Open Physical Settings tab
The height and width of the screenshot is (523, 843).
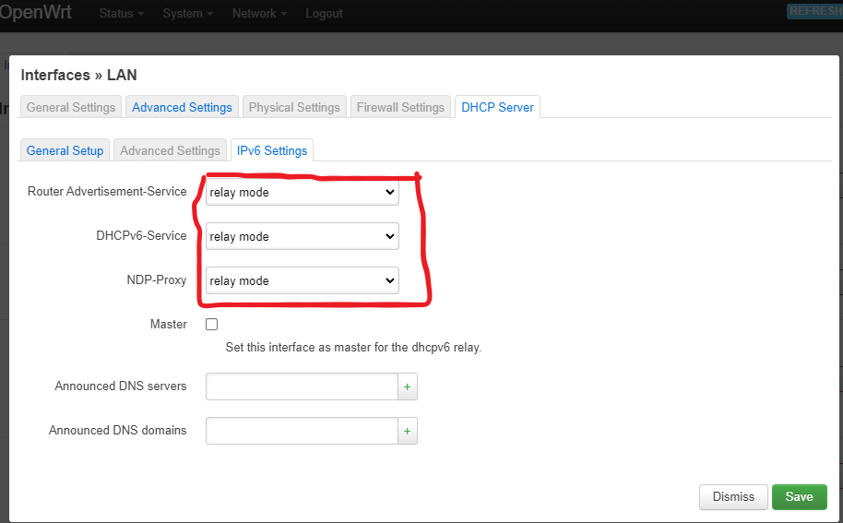(x=294, y=107)
